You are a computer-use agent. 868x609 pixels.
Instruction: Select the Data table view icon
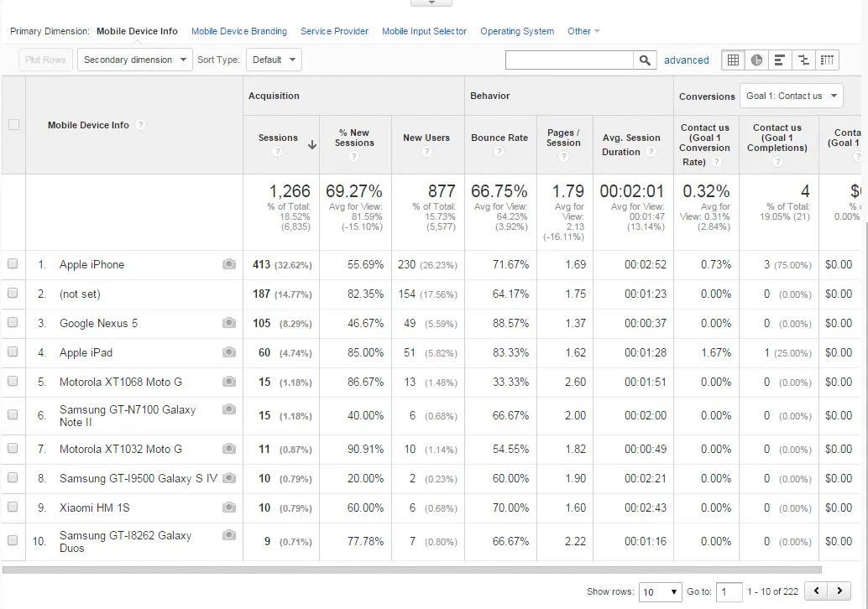click(733, 60)
